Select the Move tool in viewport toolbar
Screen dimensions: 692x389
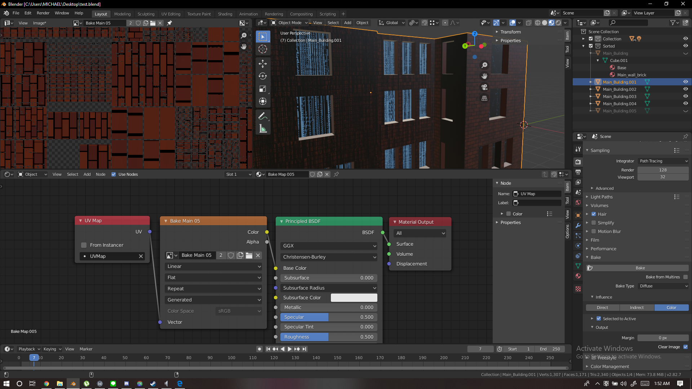[x=263, y=64]
